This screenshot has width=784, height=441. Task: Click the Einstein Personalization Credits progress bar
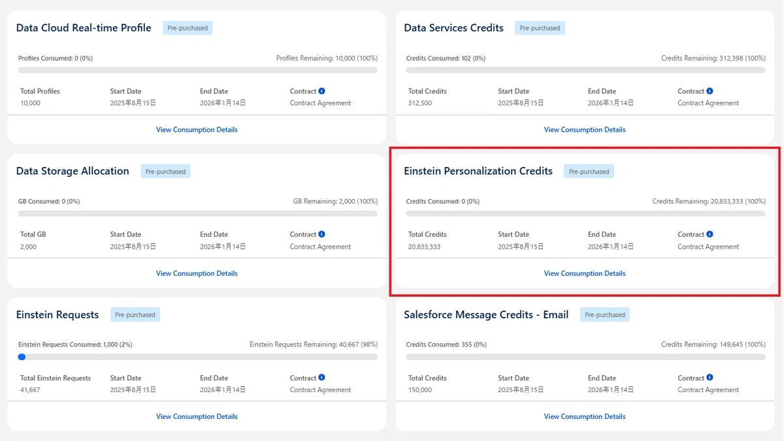(585, 213)
